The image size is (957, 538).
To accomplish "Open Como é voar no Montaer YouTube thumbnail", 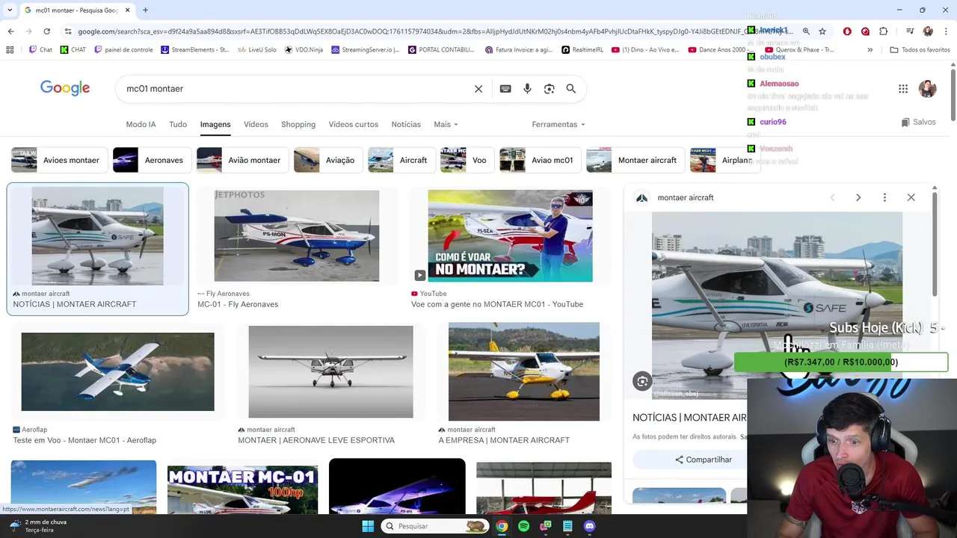I will point(510,236).
